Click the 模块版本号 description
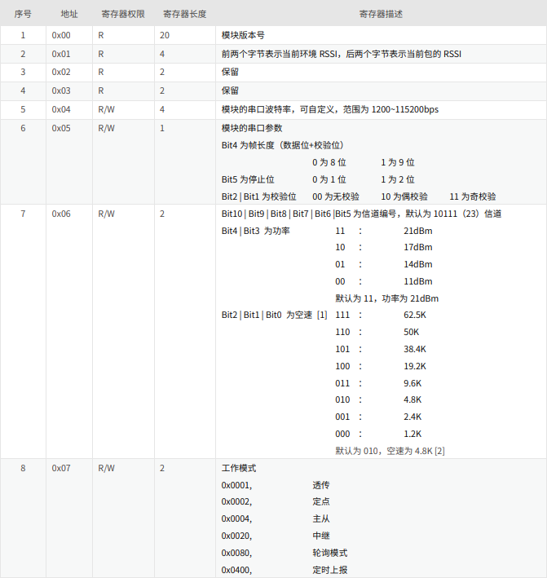 click(243, 35)
